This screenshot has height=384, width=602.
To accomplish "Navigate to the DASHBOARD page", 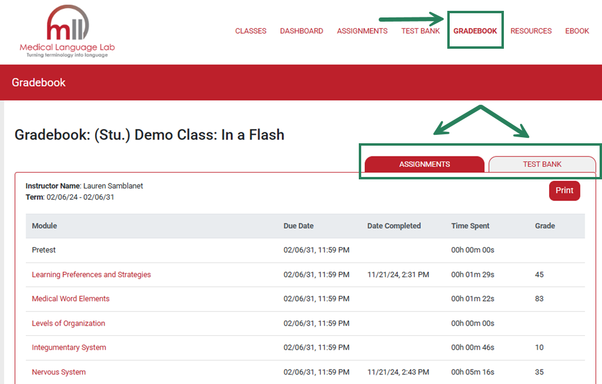I will [302, 31].
